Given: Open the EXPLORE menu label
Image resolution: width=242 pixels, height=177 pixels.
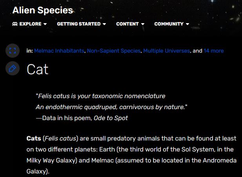Looking at the screenshot, I should pyautogui.click(x=30, y=24).
